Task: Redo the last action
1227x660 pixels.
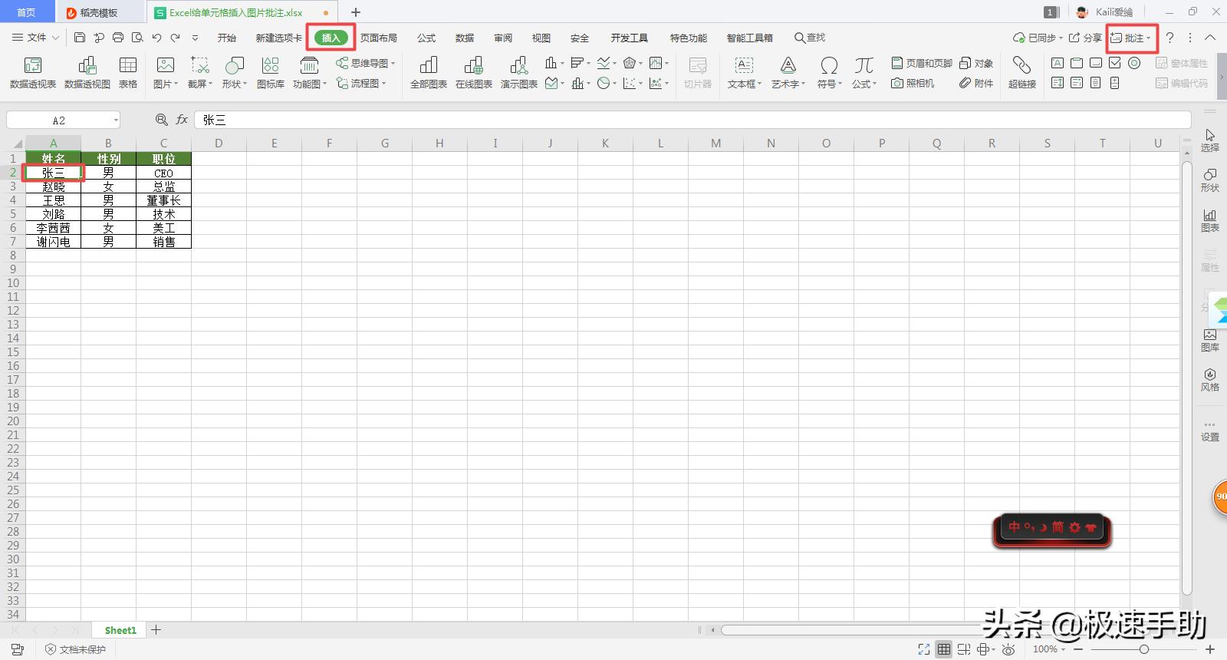Action: coord(176,38)
